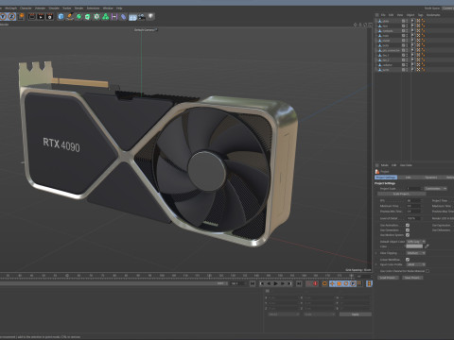Image resolution: width=454 pixels, height=340 pixels.
Task: Open the Project Scale units dropdown
Action: 435,188
